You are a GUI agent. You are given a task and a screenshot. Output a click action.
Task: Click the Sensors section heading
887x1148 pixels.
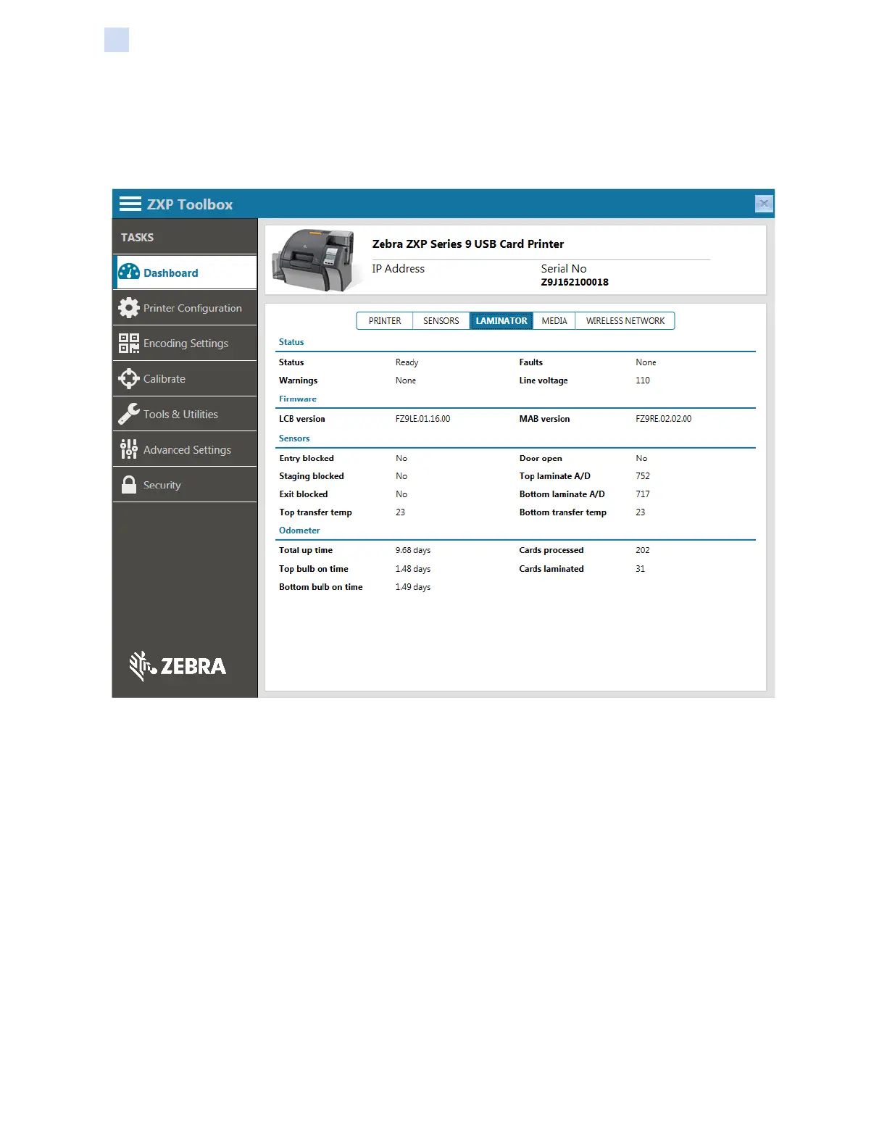tap(294, 438)
